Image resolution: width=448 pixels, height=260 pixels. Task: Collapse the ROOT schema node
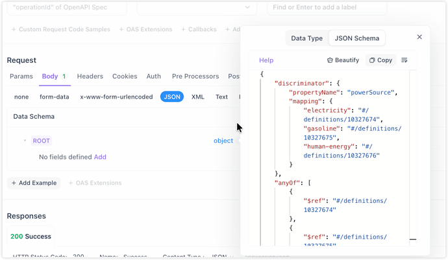pyautogui.click(x=25, y=141)
